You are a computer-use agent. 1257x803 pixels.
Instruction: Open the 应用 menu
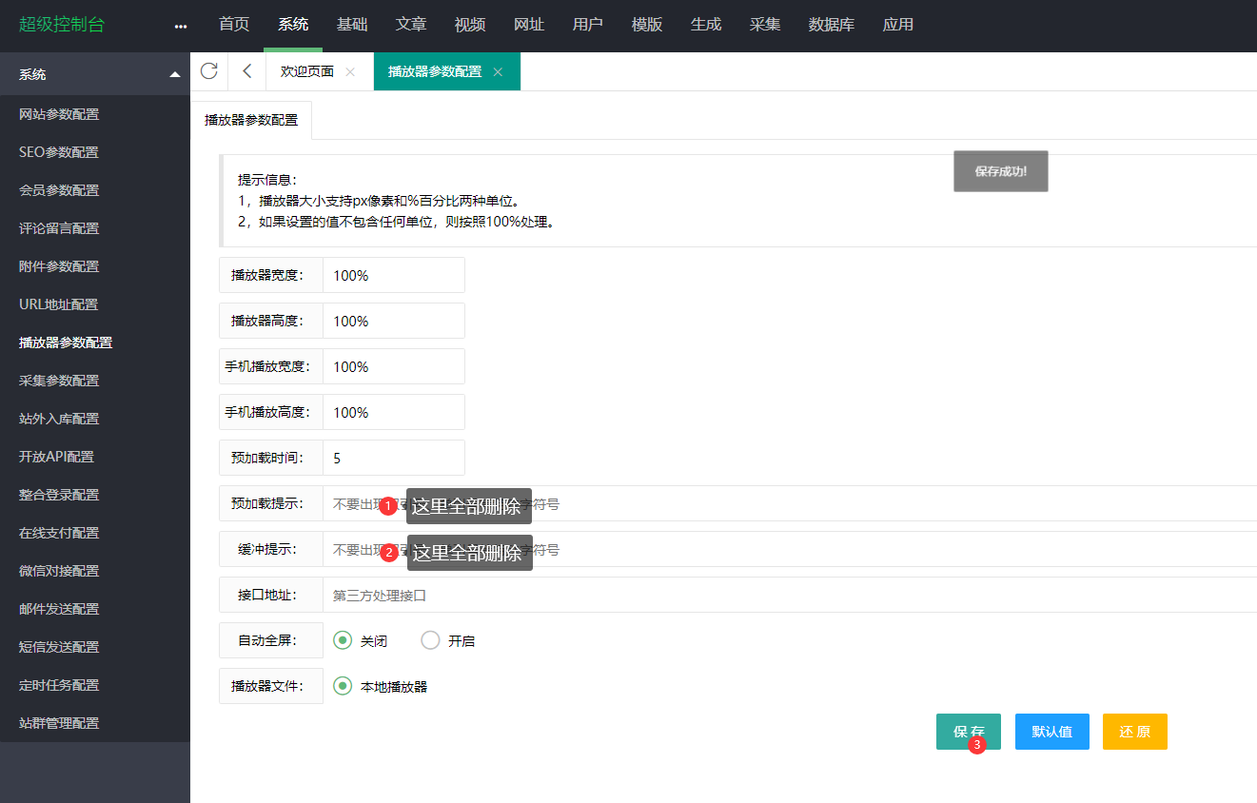897,25
